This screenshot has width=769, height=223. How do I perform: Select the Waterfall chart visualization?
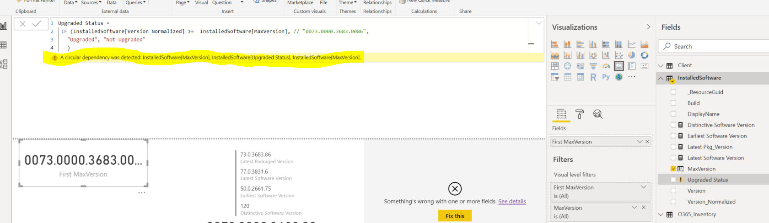point(606,55)
